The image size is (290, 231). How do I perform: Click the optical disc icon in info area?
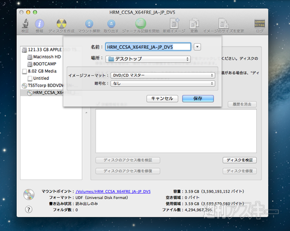point(29,194)
